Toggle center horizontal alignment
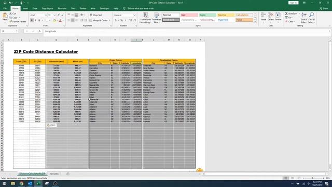The image size is (332, 187). click(x=73, y=20)
